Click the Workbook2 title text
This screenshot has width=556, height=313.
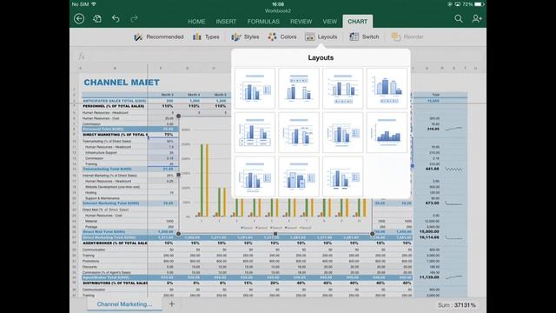pyautogui.click(x=278, y=10)
